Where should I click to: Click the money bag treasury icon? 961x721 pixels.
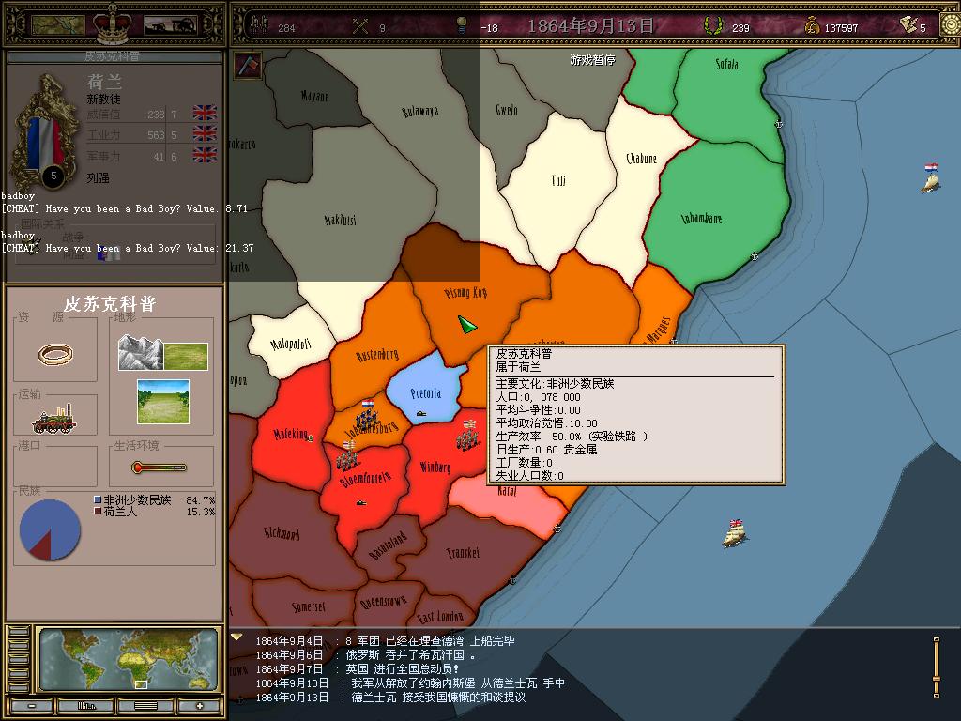pos(812,25)
